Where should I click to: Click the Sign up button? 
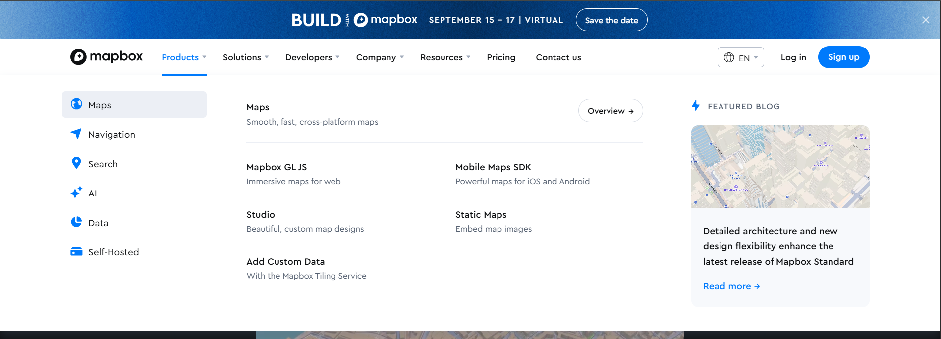tap(843, 57)
